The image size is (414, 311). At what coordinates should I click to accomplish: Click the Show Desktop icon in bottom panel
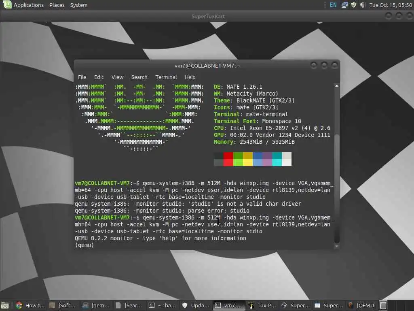[5, 305]
